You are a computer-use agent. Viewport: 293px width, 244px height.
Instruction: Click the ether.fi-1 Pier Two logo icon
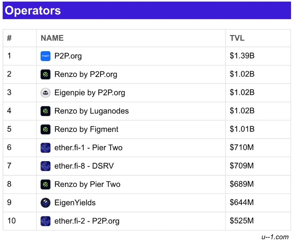point(45,148)
